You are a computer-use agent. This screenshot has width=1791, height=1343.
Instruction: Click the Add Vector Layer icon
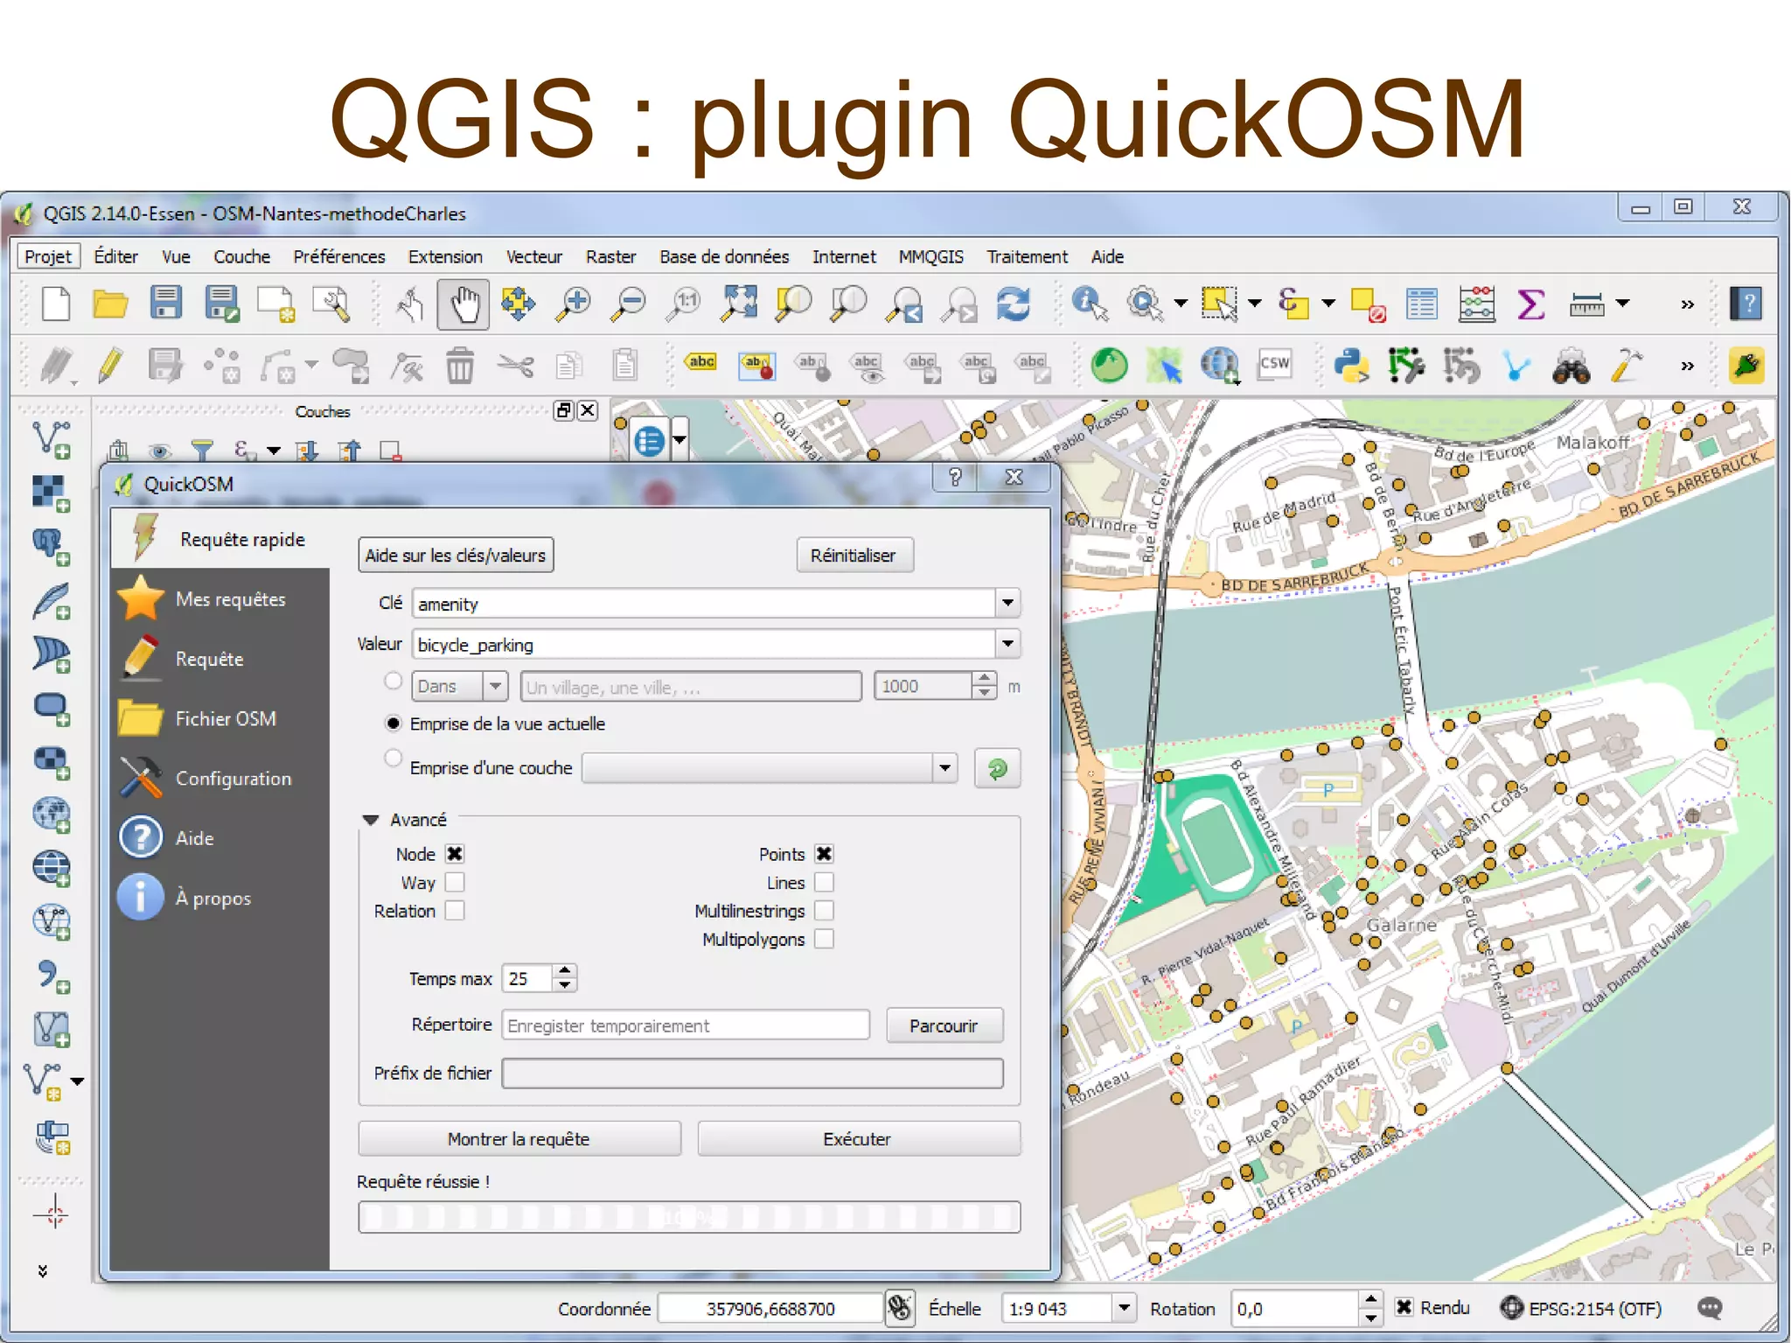pos(52,439)
